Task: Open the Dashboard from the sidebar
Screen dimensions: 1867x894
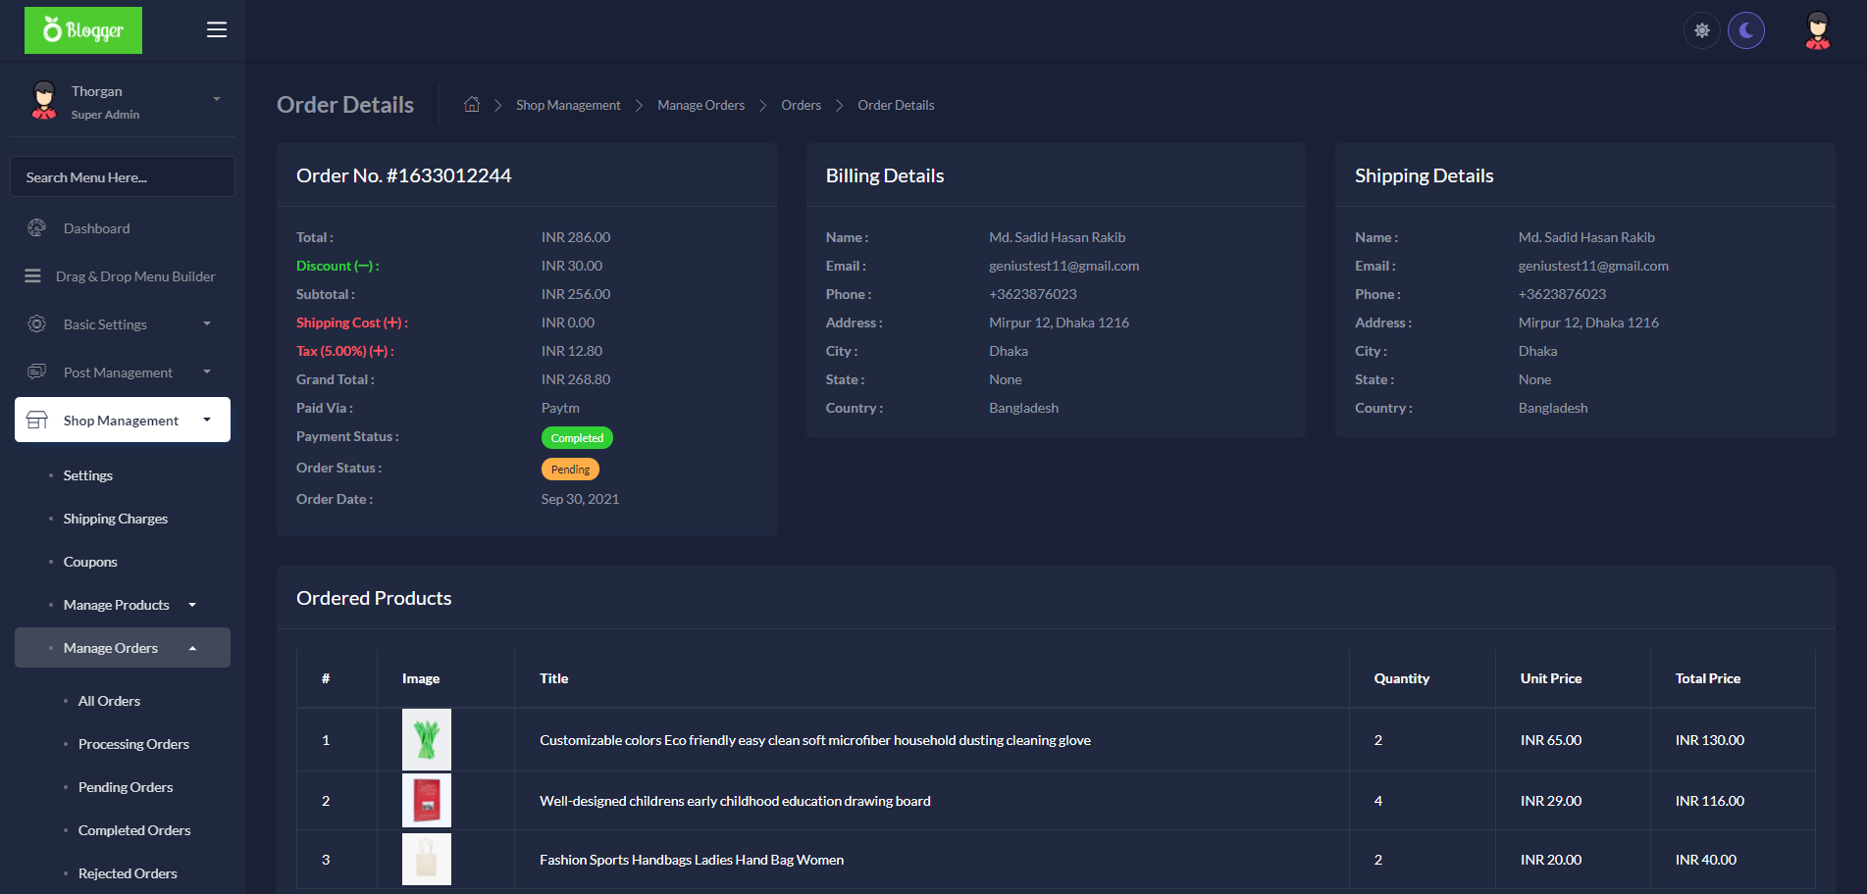Action: [95, 227]
